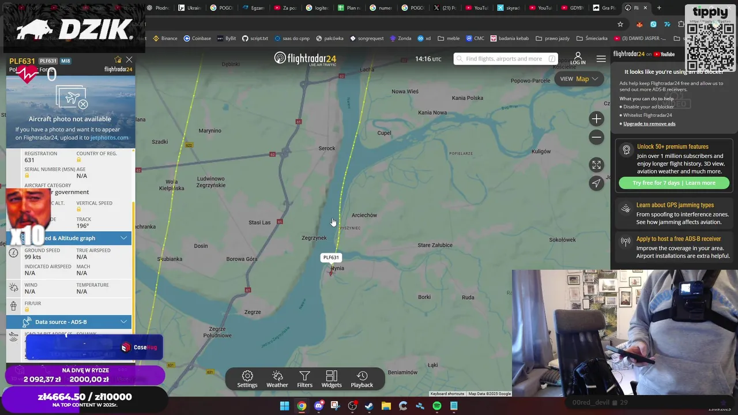Image resolution: width=738 pixels, height=415 pixels.
Task: Open the Binance bookmark
Action: point(165,39)
